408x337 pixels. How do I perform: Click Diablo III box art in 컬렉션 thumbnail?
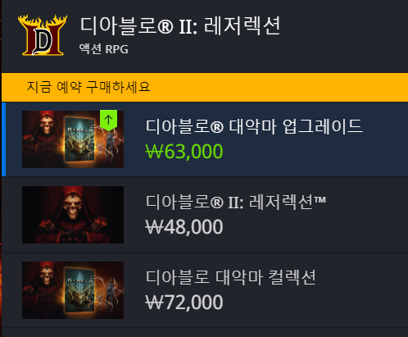[x=79, y=290]
